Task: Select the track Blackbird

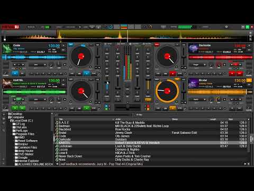Action: coord(151,129)
